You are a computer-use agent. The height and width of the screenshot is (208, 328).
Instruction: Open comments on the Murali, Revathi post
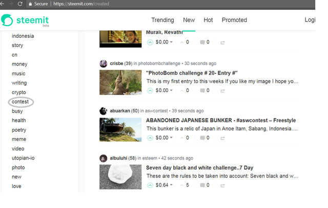204,42
